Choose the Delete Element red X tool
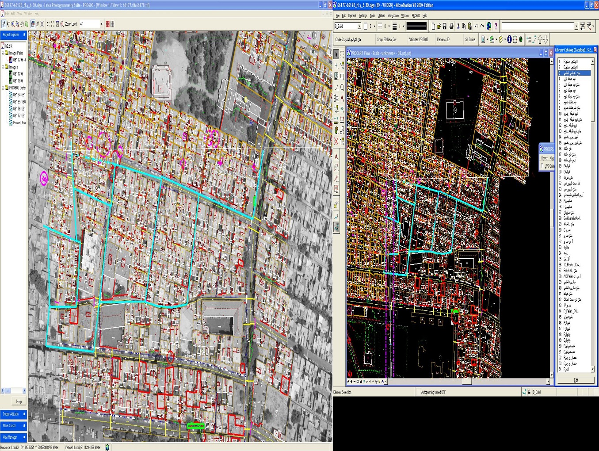Image resolution: width=599 pixels, height=451 pixels. coord(336,141)
